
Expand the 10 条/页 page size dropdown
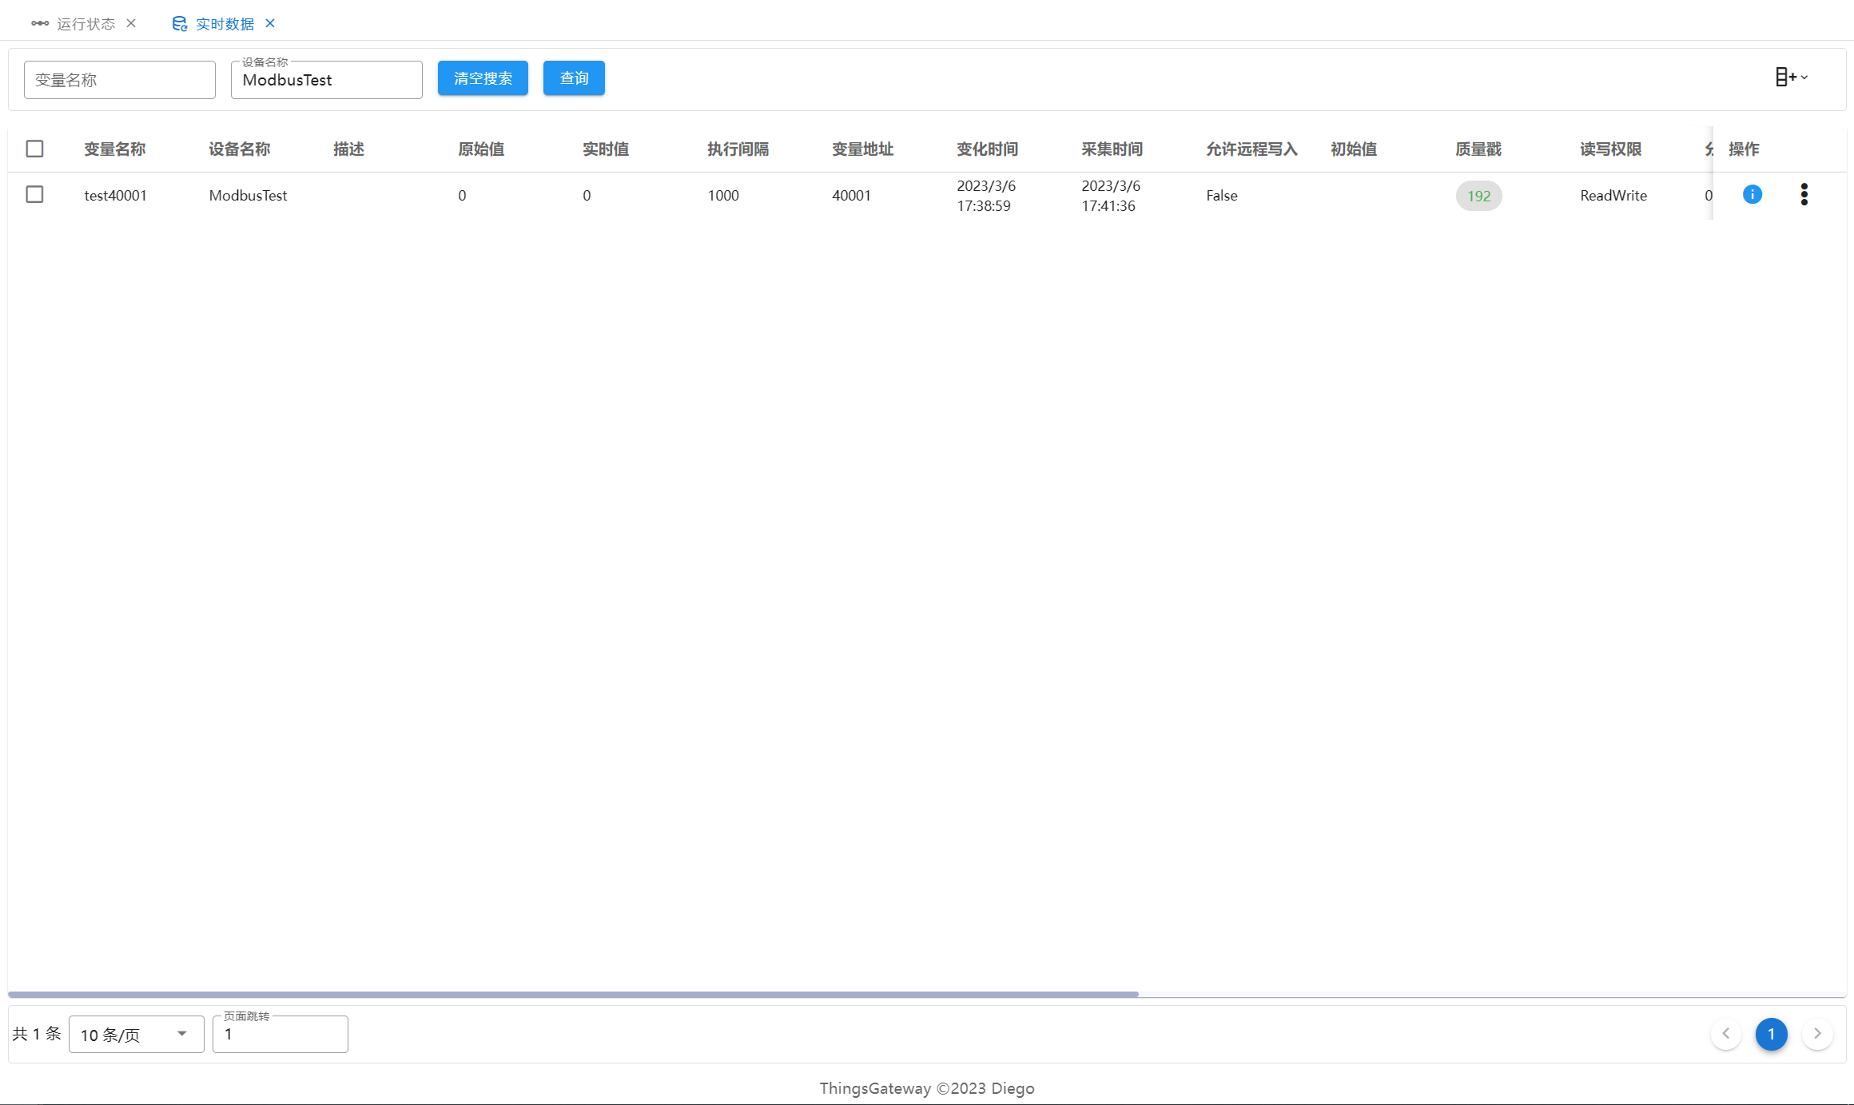(x=136, y=1034)
